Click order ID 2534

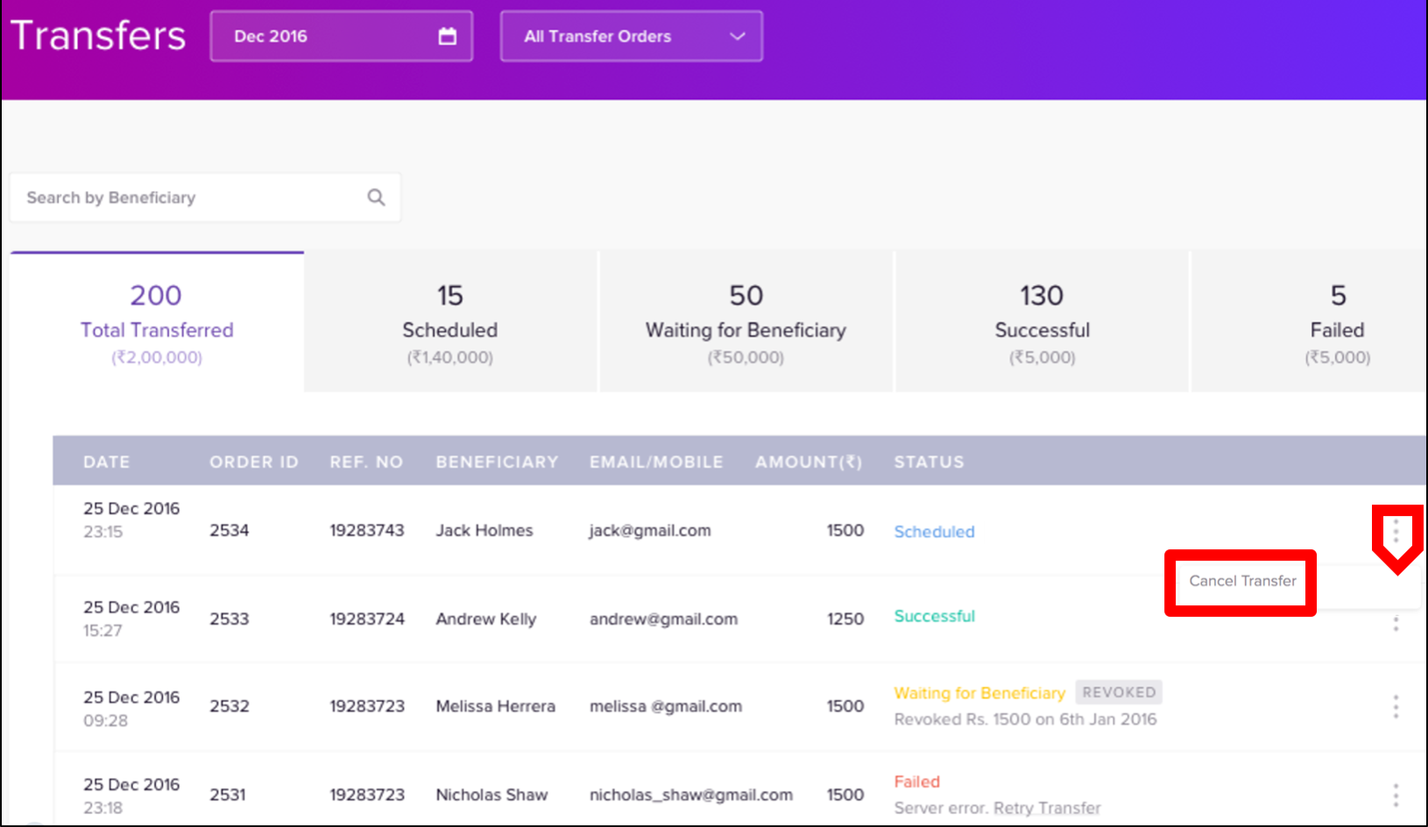coord(230,530)
